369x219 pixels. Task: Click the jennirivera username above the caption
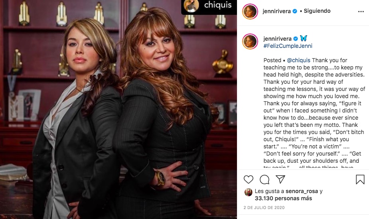coord(277,39)
